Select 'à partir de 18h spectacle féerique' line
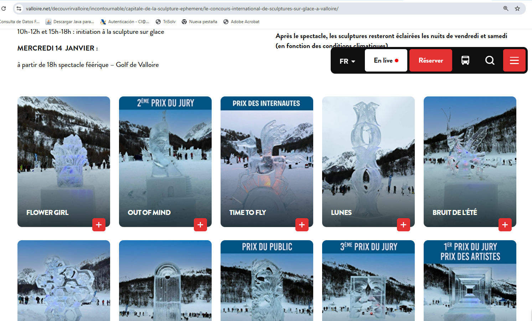This screenshot has height=321, width=532. click(88, 65)
